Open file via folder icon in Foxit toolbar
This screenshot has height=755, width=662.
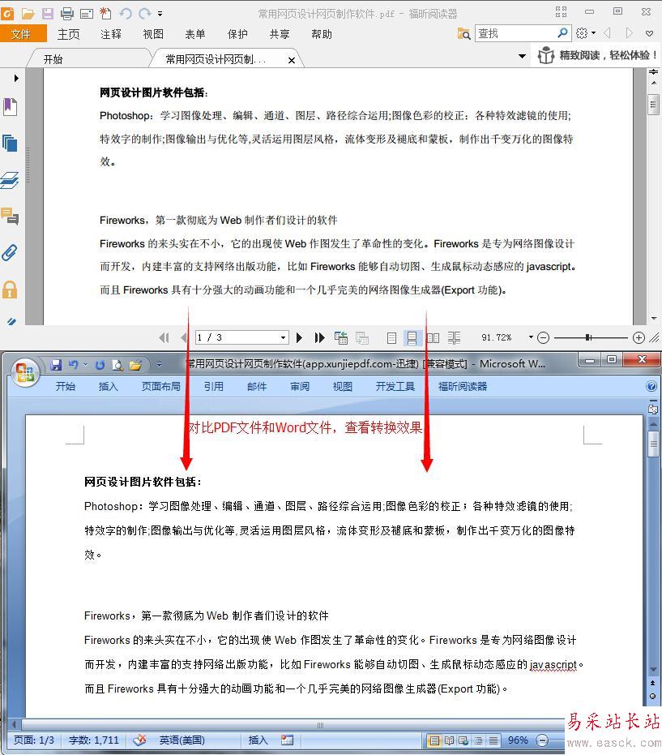28,14
